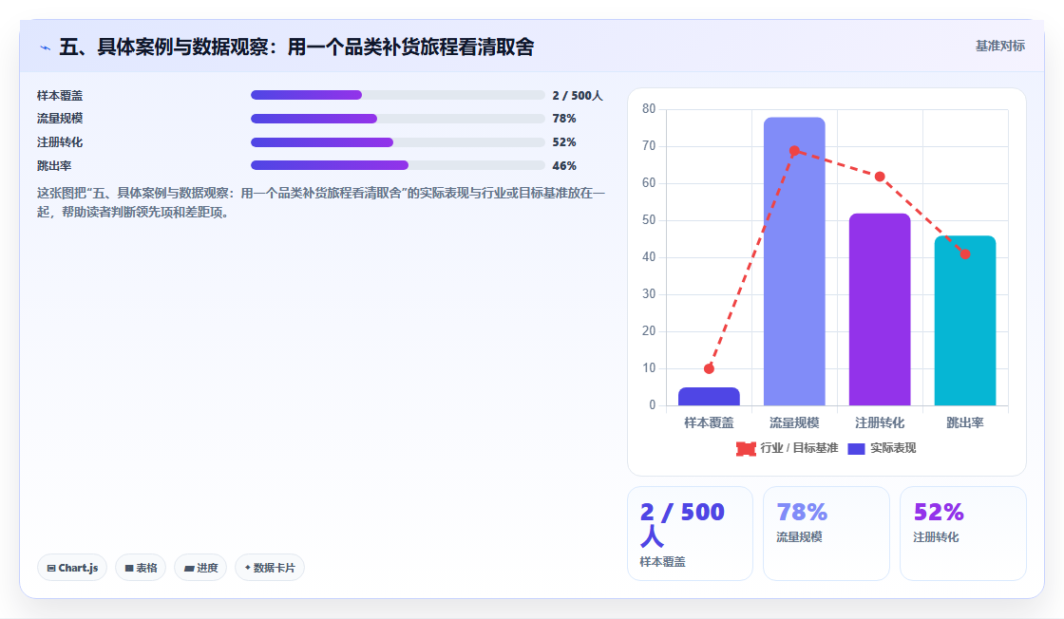
Task: Click the 流量规模 x-axis label
Action: (794, 423)
